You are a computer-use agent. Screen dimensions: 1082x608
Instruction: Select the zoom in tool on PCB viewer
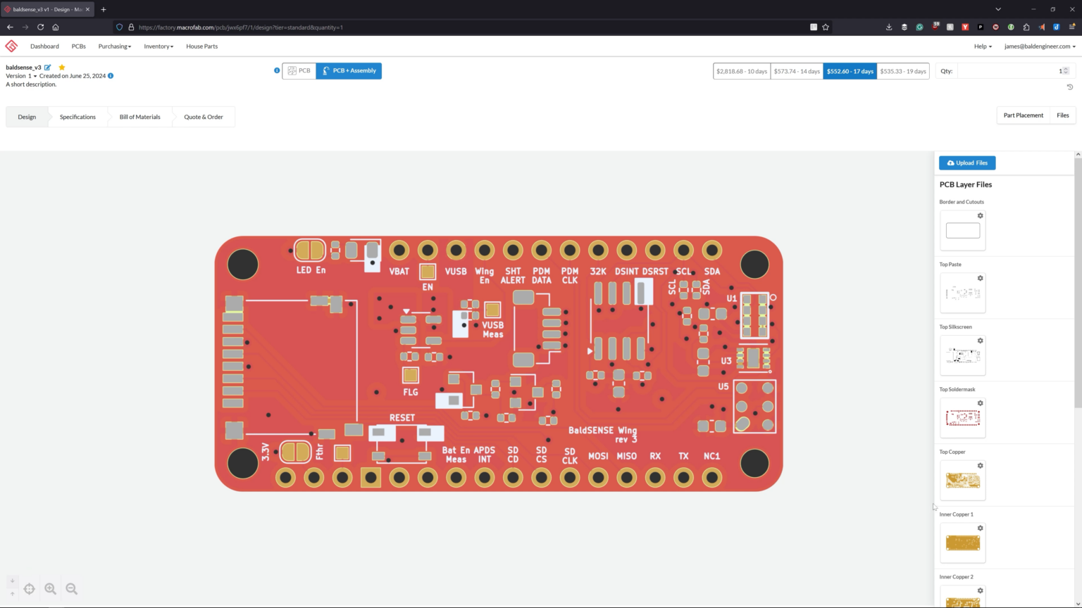tap(50, 588)
